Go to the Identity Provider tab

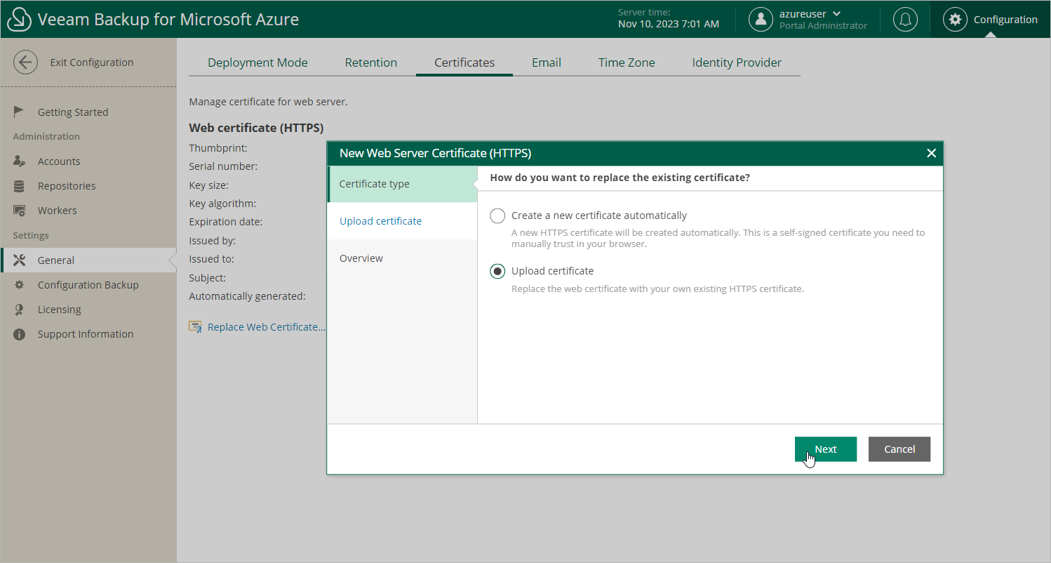[737, 62]
